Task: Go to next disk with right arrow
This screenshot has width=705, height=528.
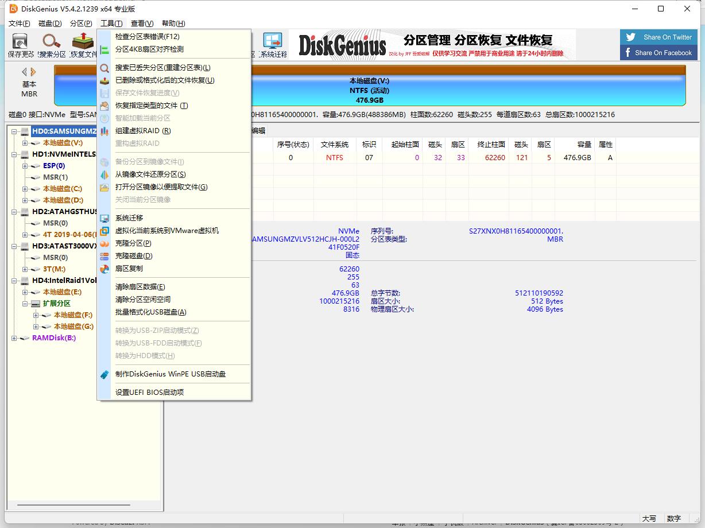Action: [x=33, y=72]
